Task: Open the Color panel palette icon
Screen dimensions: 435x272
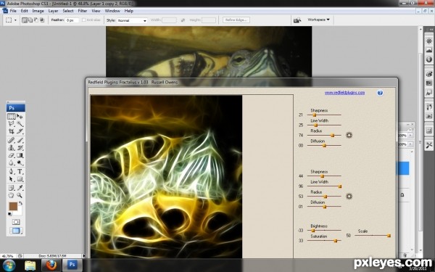Action: (x=429, y=74)
